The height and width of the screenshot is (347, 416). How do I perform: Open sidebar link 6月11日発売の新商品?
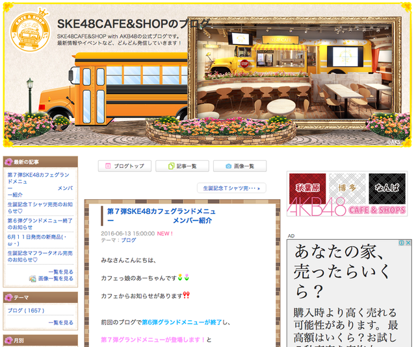pyautogui.click(x=37, y=240)
